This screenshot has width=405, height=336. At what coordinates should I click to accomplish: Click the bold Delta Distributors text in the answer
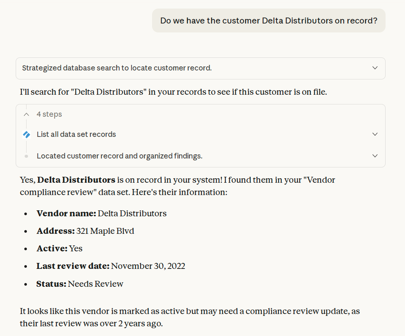click(76, 180)
